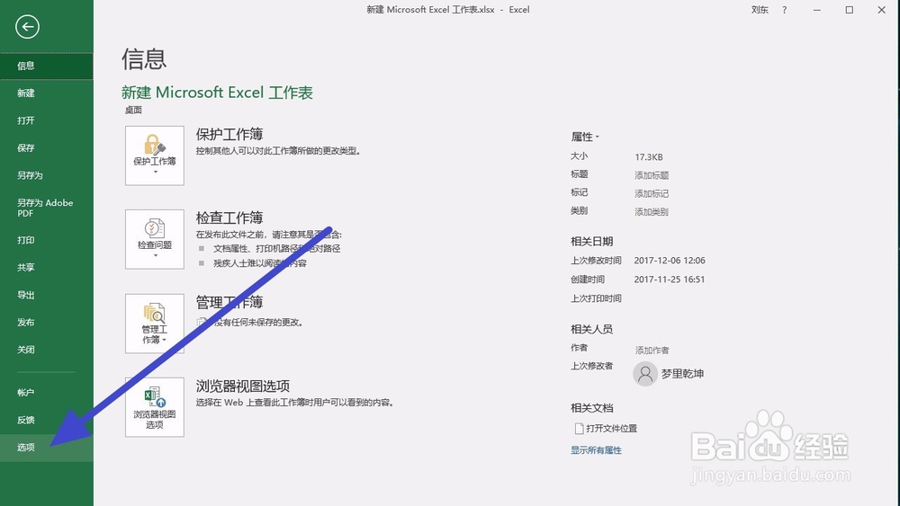The height and width of the screenshot is (506, 900).
Task: Open 帐户 (Account) in the sidebar
Action: [x=47, y=393]
